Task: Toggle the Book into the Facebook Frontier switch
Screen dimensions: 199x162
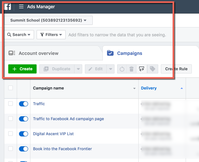Action: coord(23,149)
